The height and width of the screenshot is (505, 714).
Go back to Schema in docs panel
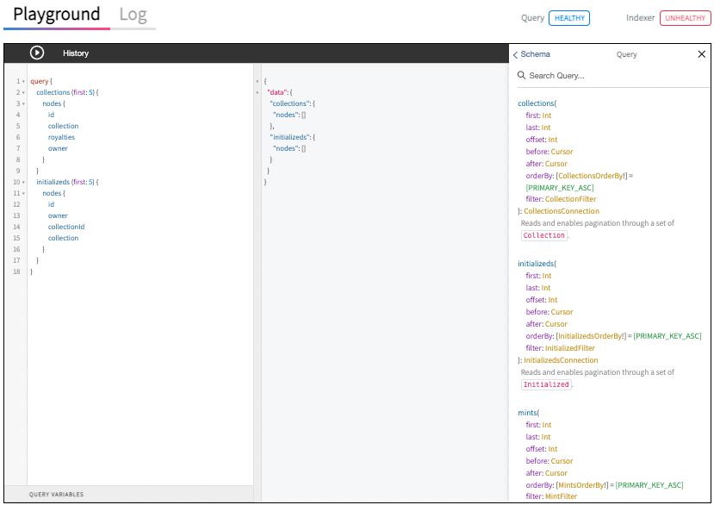[x=531, y=54]
